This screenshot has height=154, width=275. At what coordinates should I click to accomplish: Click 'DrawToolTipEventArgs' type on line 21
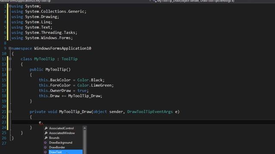[x=150, y=112]
